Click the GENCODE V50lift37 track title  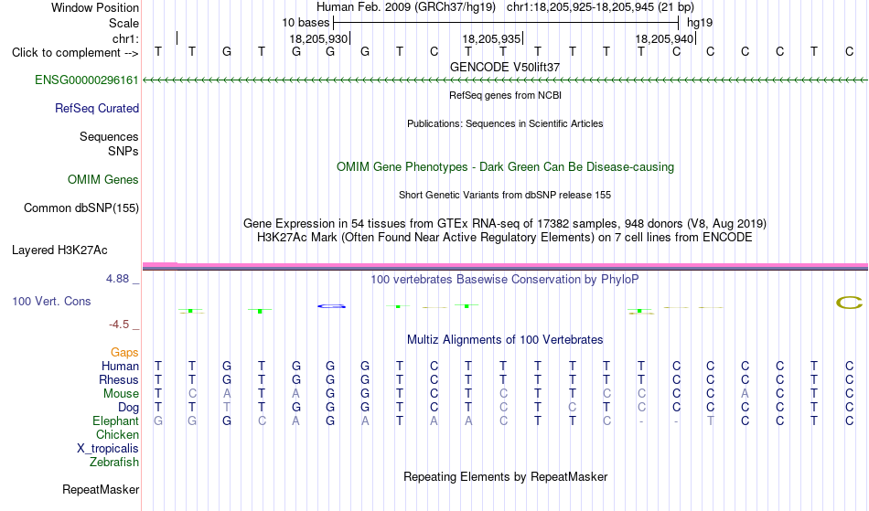(x=505, y=68)
